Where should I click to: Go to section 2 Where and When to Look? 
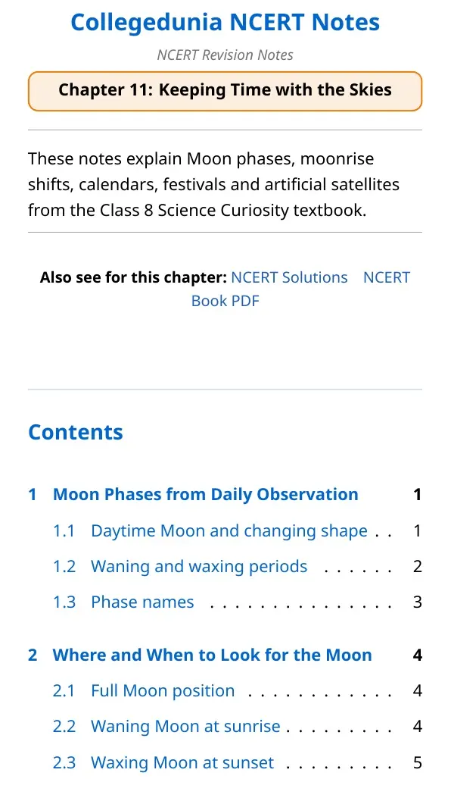(x=212, y=655)
